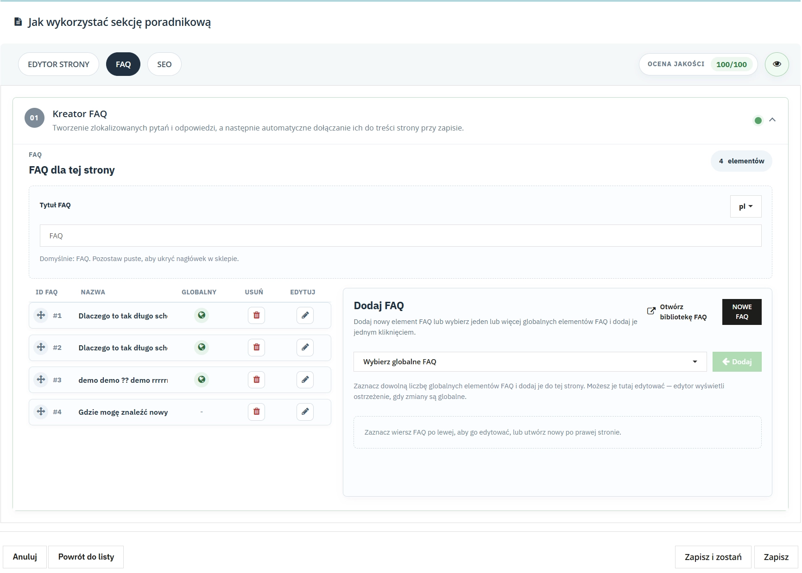
Task: Open the 'pl' language dropdown
Action: pyautogui.click(x=745, y=206)
